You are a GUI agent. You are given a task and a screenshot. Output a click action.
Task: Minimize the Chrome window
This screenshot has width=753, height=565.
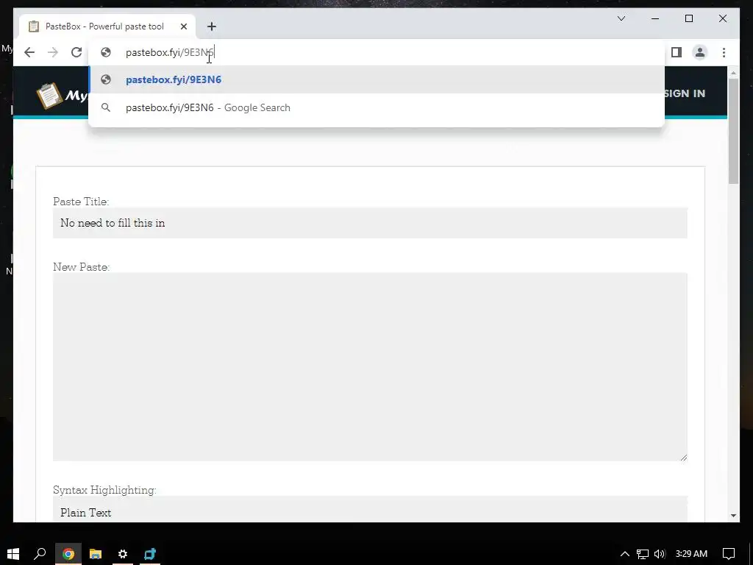[x=655, y=18]
